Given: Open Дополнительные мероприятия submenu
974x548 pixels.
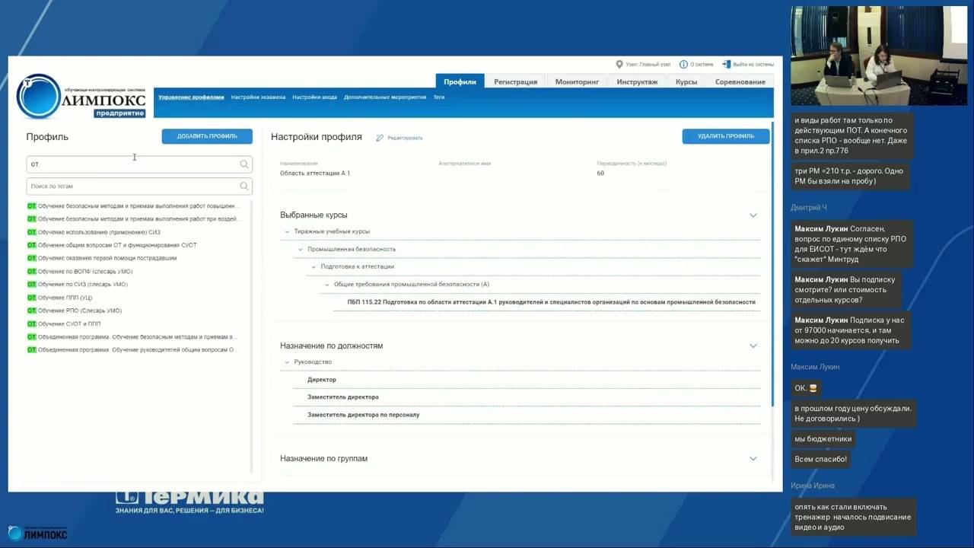Looking at the screenshot, I should [385, 97].
